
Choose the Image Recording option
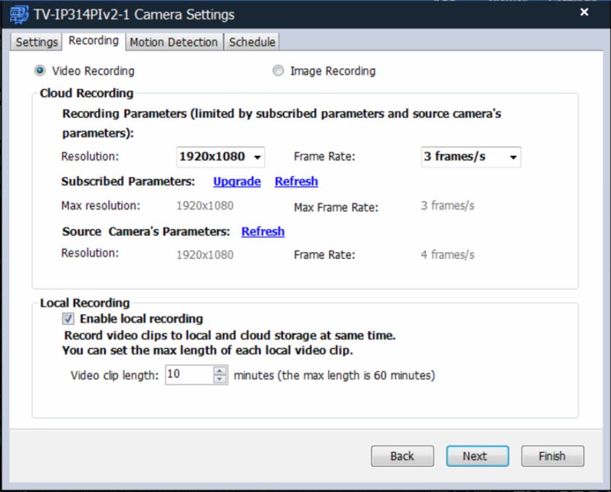(278, 71)
